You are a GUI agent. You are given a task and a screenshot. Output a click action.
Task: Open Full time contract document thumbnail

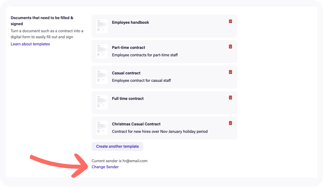102,102
